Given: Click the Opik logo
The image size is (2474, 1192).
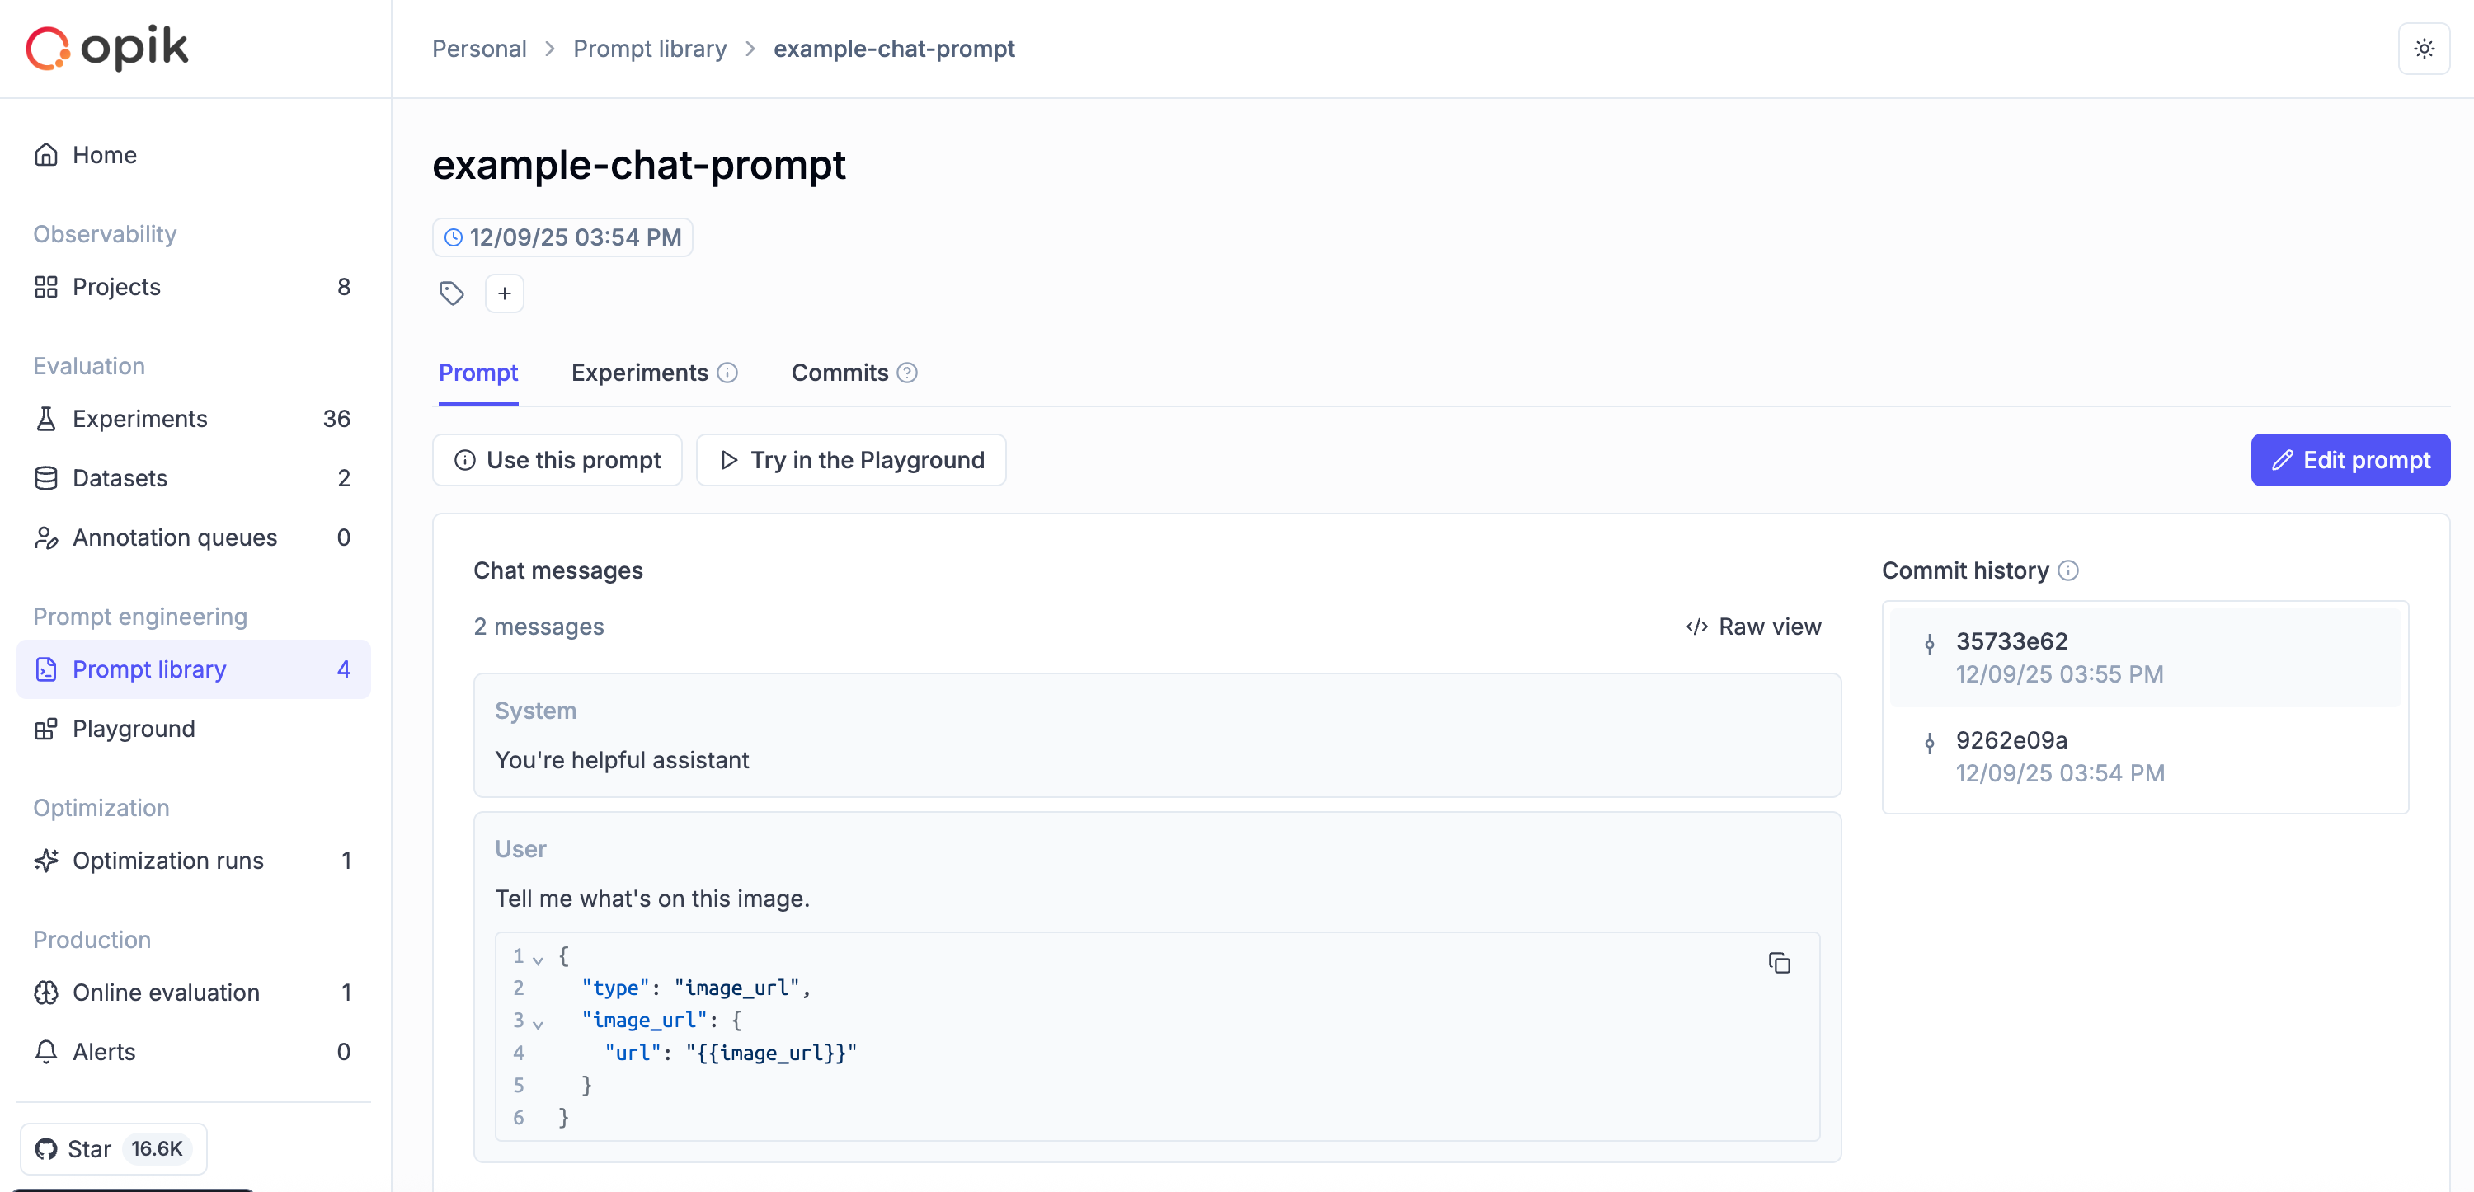Looking at the screenshot, I should (107, 48).
